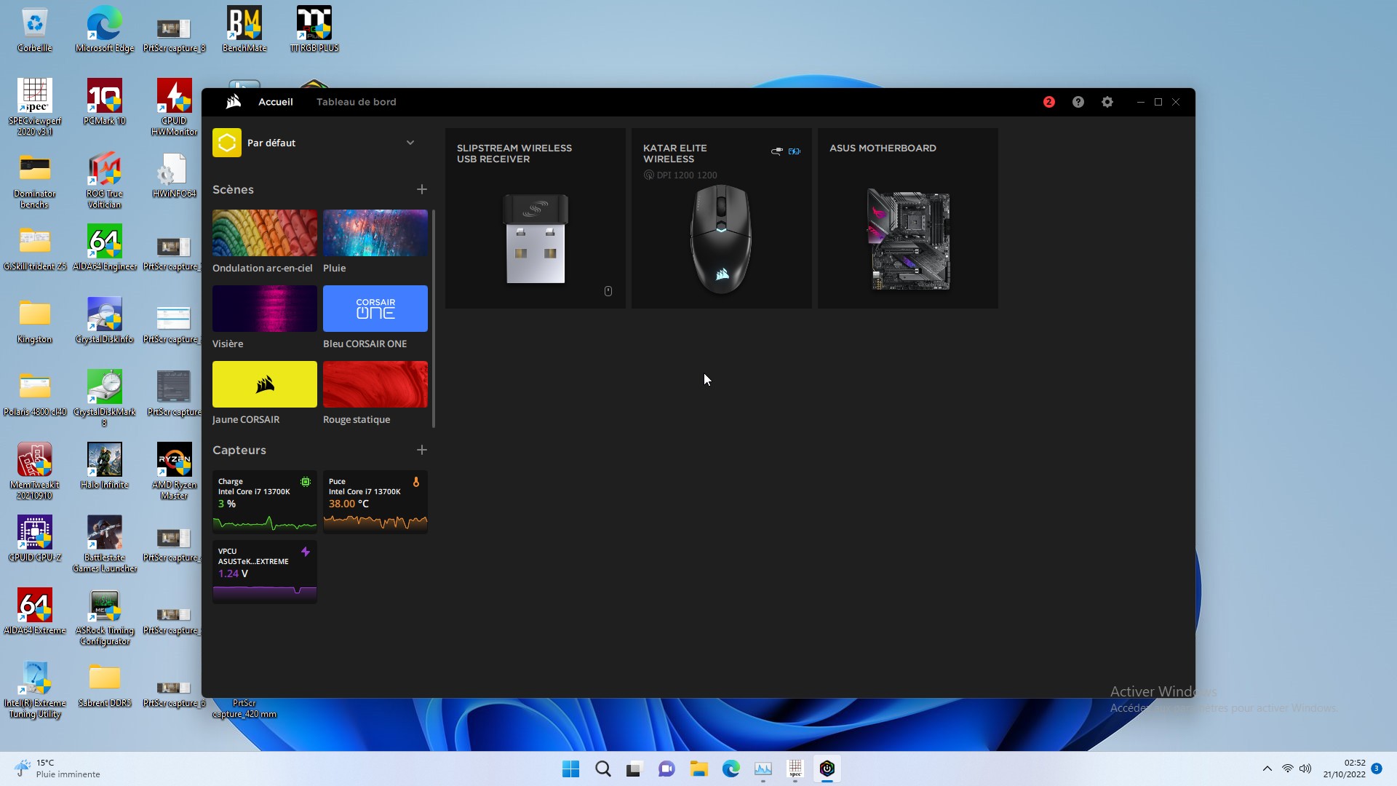The height and width of the screenshot is (786, 1397).
Task: Select the Pluie scene
Action: coord(375,233)
